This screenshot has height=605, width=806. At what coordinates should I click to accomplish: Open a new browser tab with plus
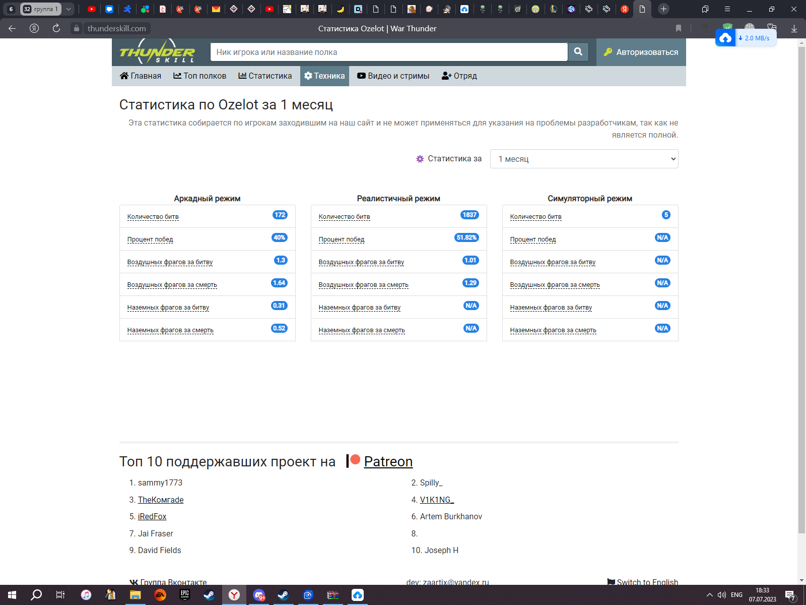[x=663, y=9]
